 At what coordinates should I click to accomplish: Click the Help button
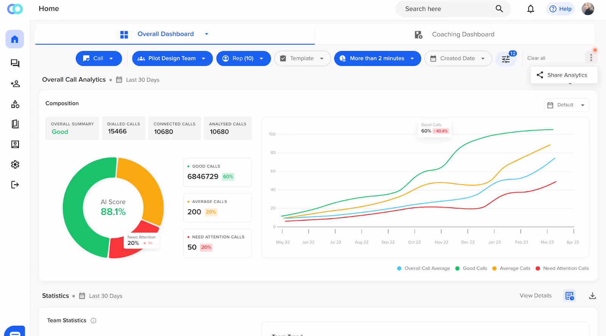(561, 9)
